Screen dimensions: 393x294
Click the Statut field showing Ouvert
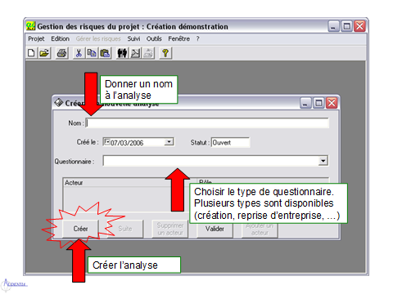(x=230, y=142)
